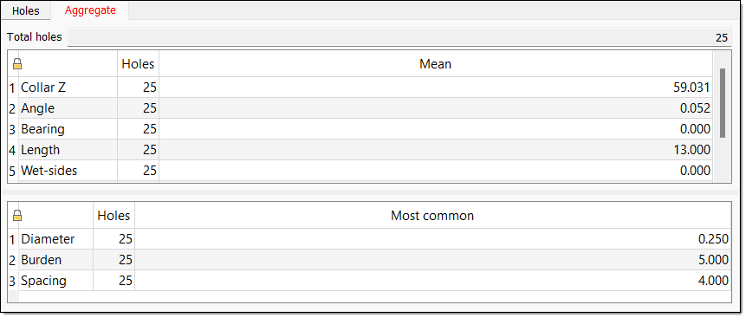Click the Total holes value field
The width and height of the screenshot is (746, 318).
click(399, 37)
